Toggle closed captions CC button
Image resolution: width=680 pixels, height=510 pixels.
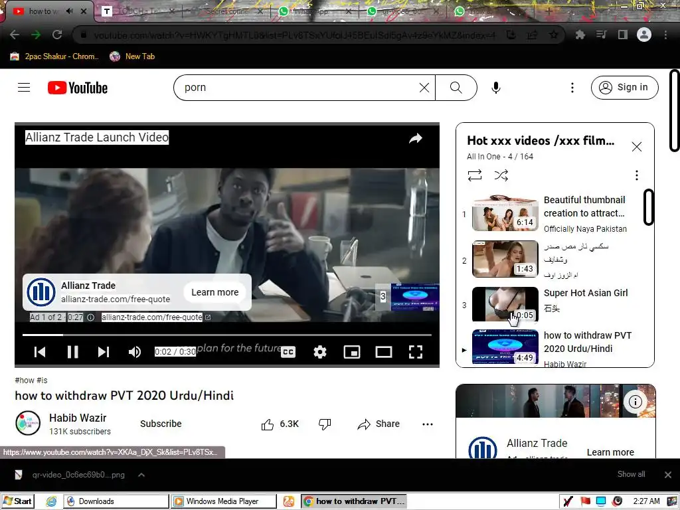288,352
